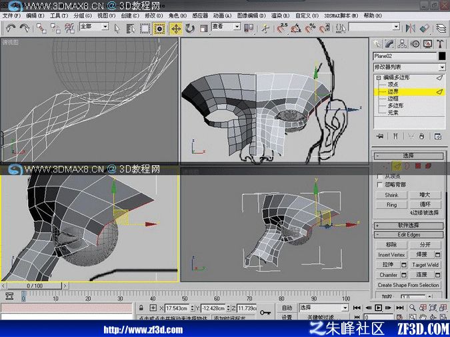Viewport: 450px width, 337px height.
Task: Select the 多边形 sub-object level
Action: coord(396,105)
